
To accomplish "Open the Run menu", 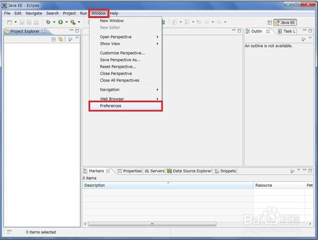I will tap(84, 13).
